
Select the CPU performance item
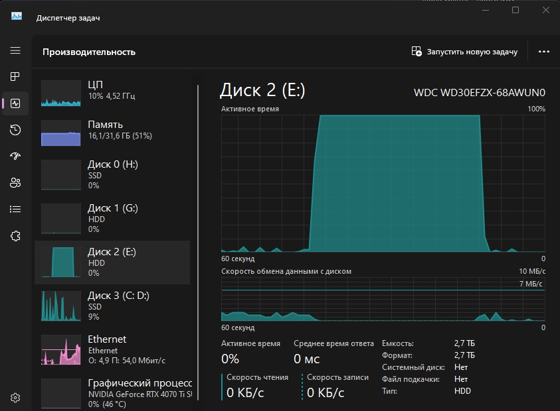pos(112,93)
